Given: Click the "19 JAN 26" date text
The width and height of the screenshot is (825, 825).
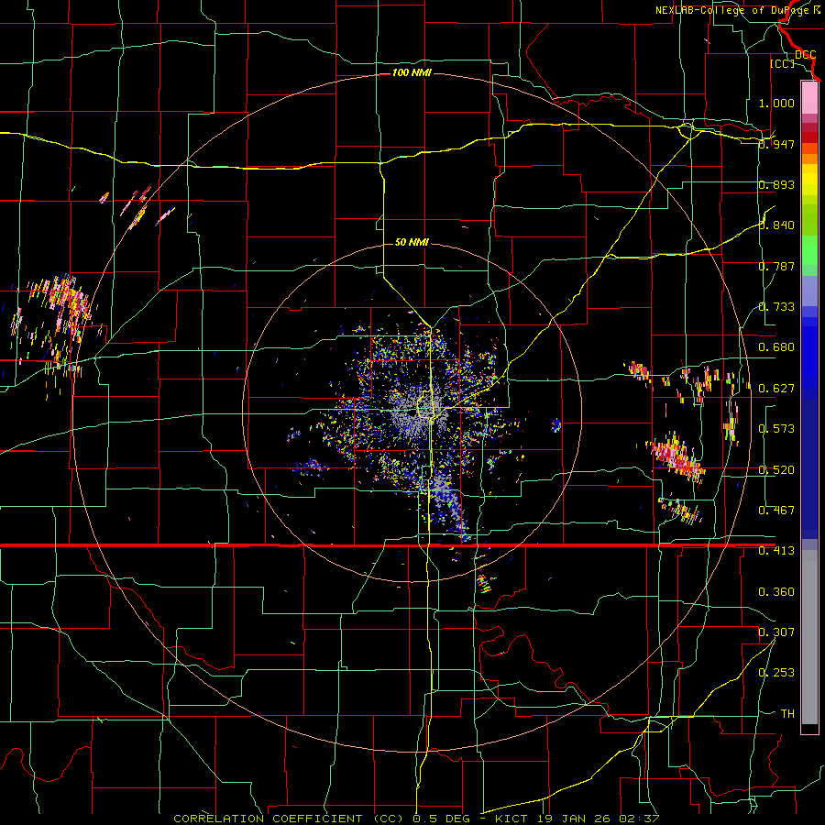Looking at the screenshot, I should point(575,819).
